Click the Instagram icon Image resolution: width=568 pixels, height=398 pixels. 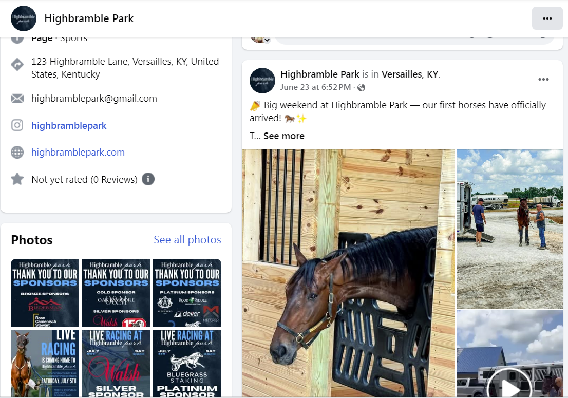[x=17, y=125]
